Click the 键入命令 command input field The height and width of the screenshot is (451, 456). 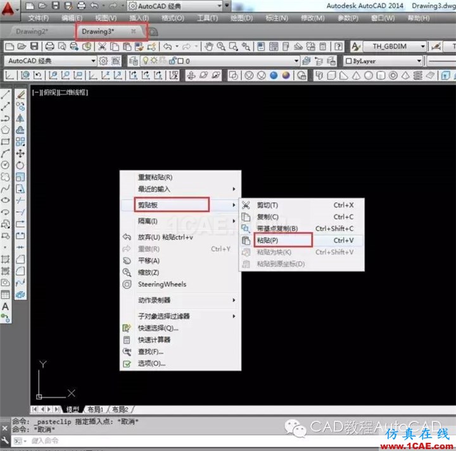click(232, 441)
